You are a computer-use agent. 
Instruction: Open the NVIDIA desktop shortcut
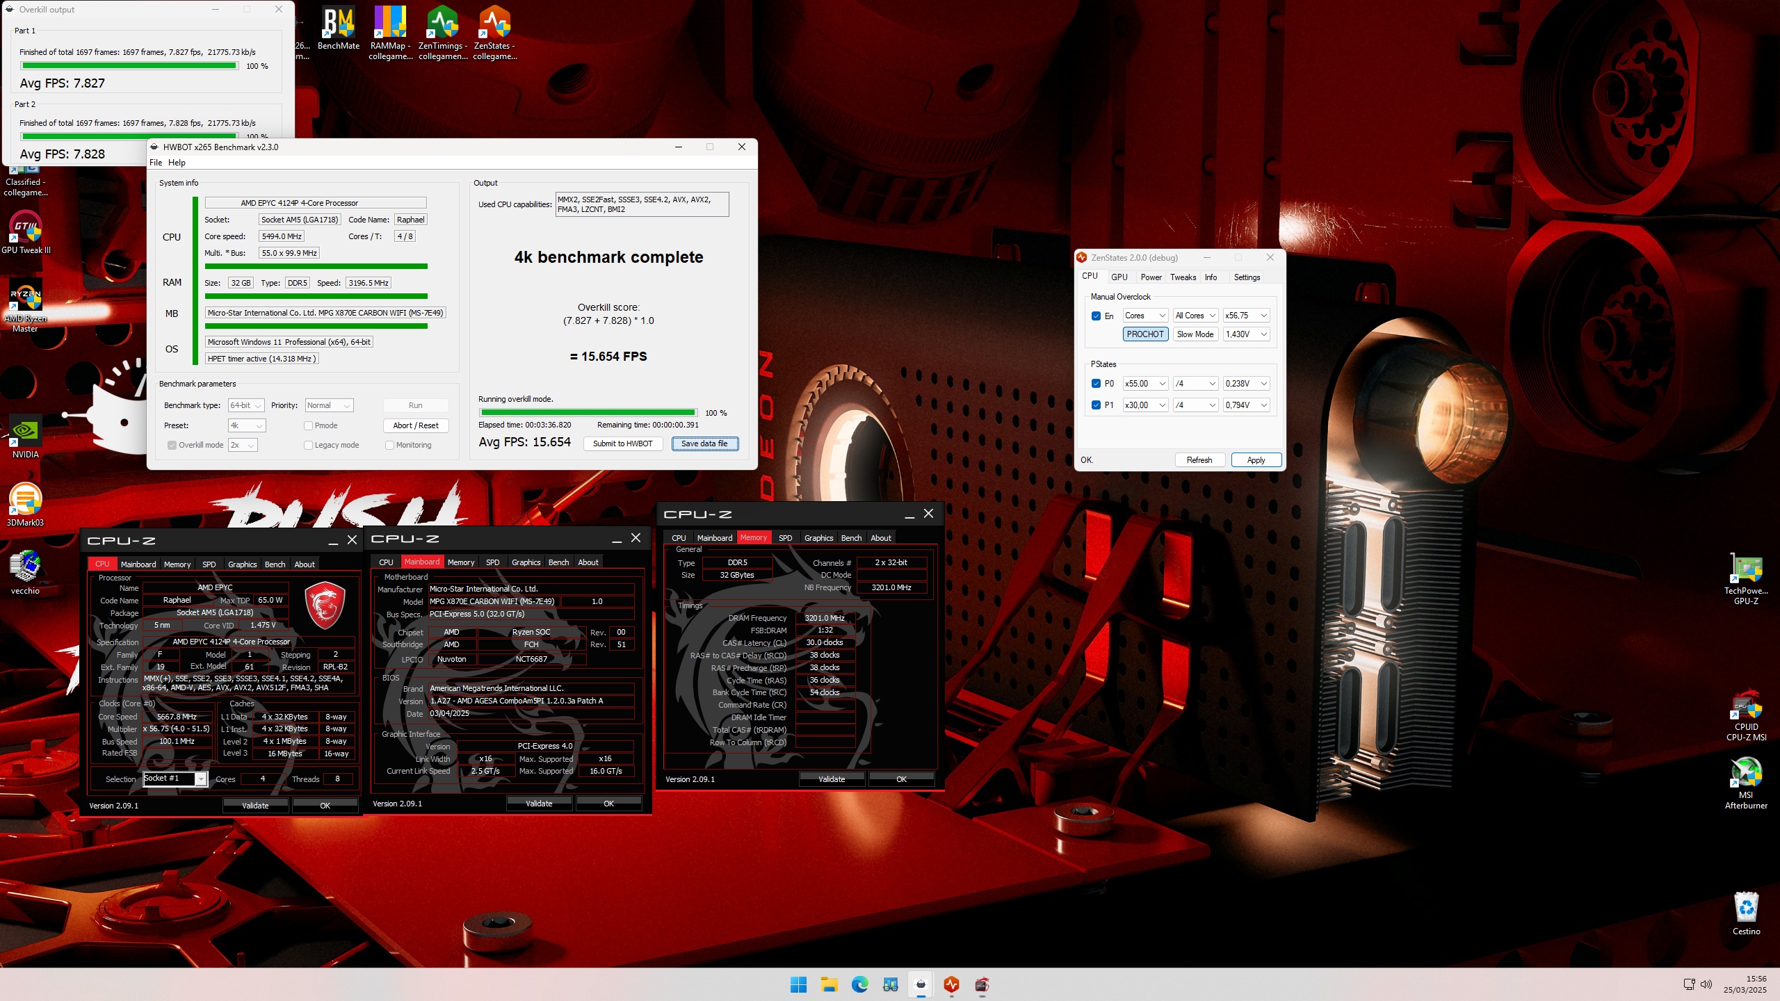(x=26, y=437)
